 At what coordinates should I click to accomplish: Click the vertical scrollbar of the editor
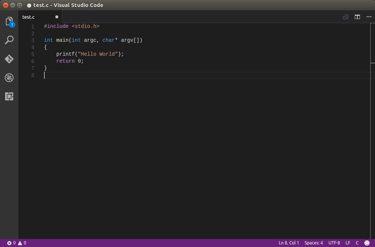point(372,131)
